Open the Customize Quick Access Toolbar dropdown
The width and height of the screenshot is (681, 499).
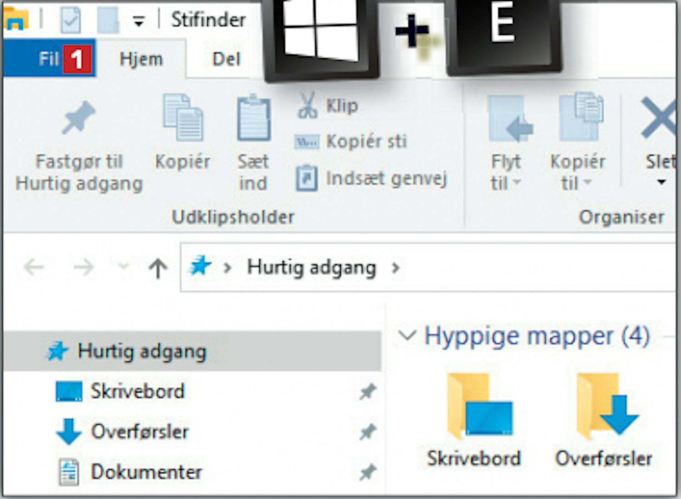tap(138, 21)
